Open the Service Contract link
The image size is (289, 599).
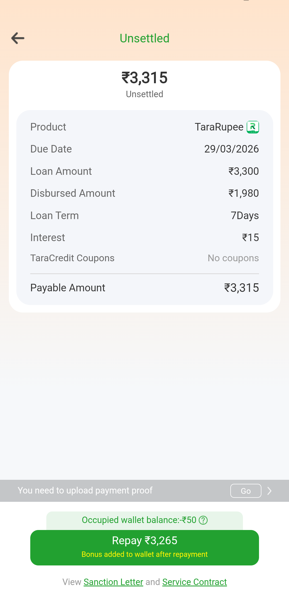(x=194, y=582)
